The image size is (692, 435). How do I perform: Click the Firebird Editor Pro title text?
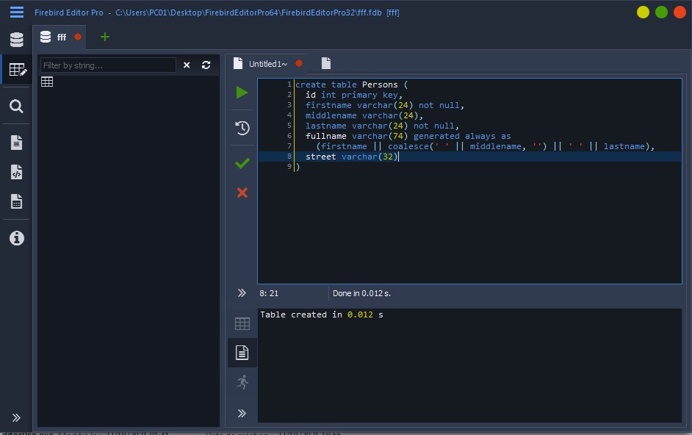click(x=69, y=12)
